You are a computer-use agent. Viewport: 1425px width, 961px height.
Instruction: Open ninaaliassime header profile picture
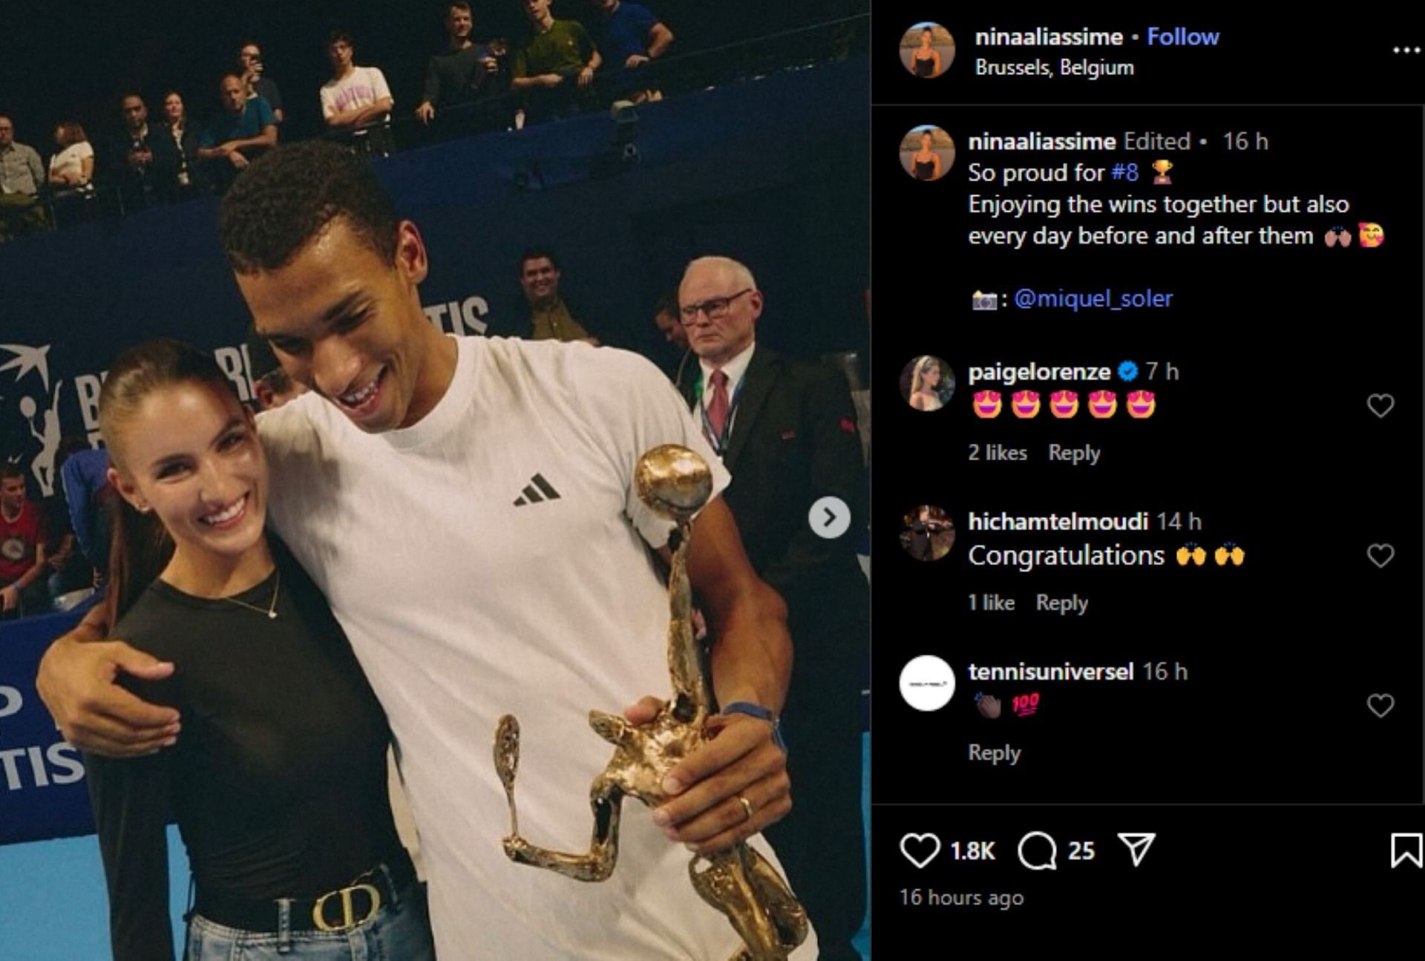pos(927,50)
